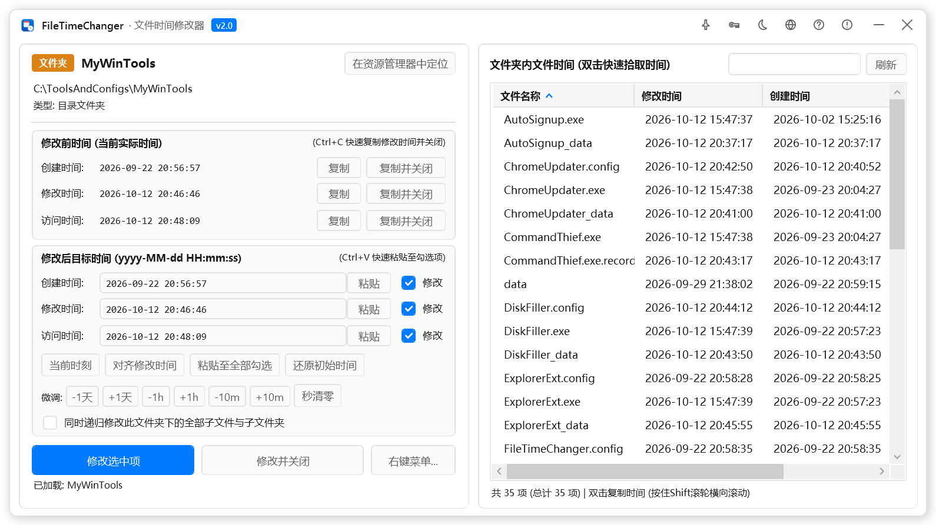The width and height of the screenshot is (936, 525).
Task: Subtract one day with -1天
Action: 82,397
